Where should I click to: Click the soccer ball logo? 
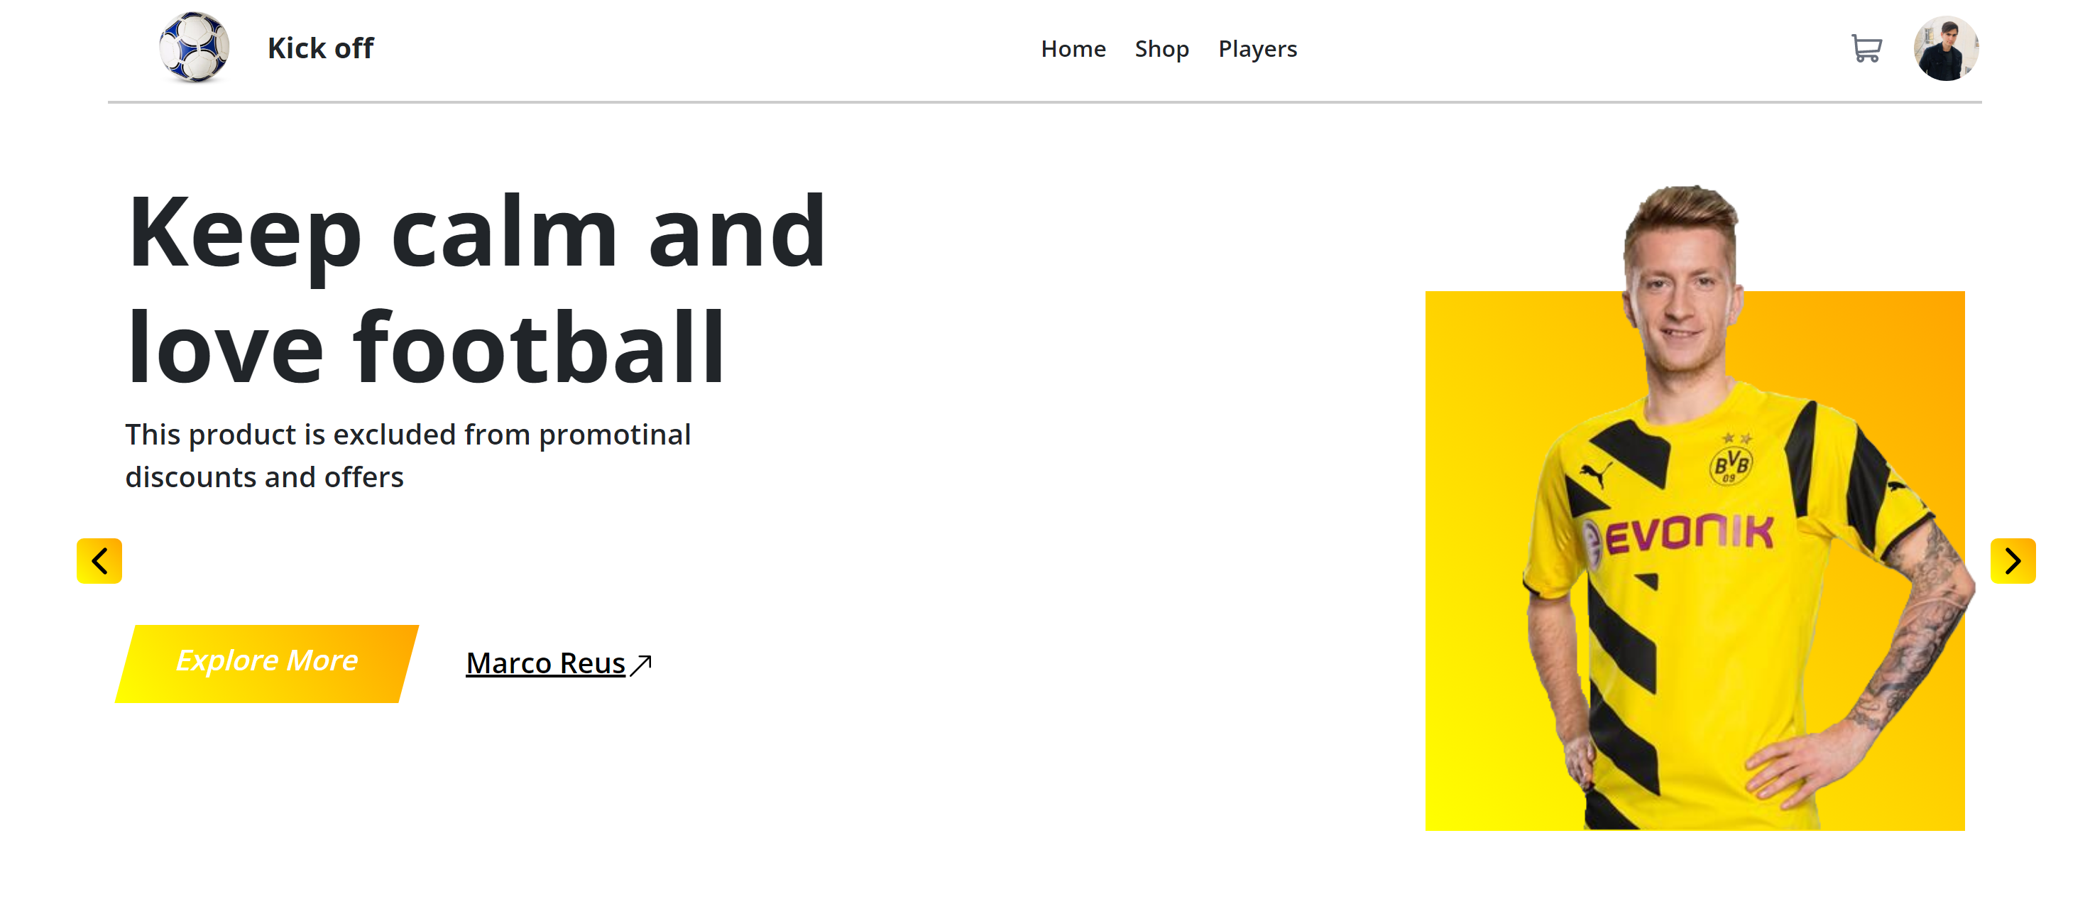click(194, 48)
